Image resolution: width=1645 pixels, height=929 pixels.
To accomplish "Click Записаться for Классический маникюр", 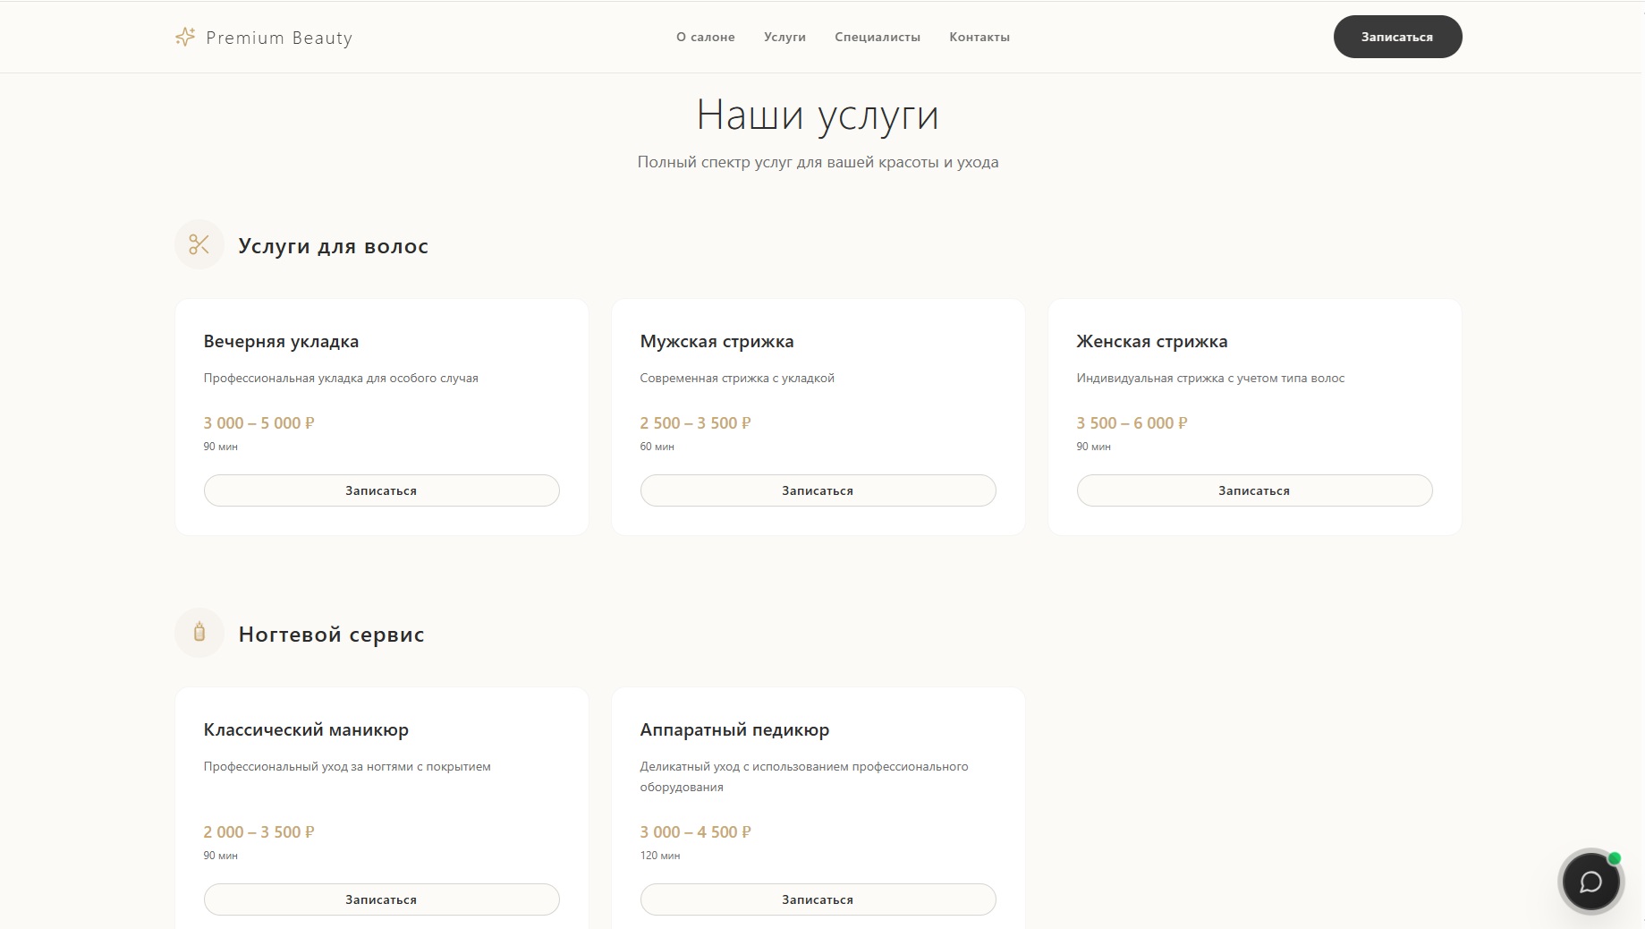I will tap(381, 899).
